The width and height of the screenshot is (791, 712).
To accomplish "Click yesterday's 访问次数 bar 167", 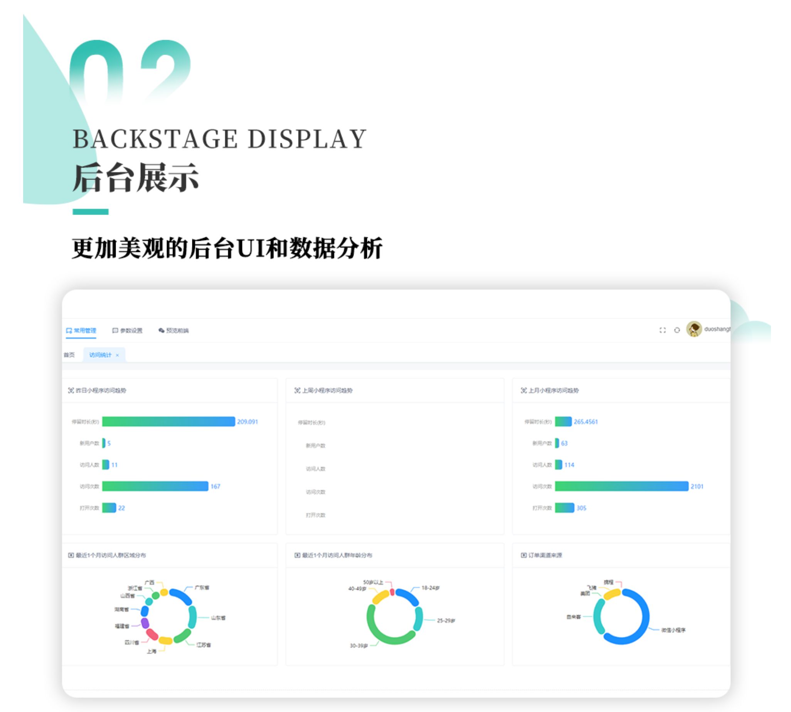I will (155, 486).
